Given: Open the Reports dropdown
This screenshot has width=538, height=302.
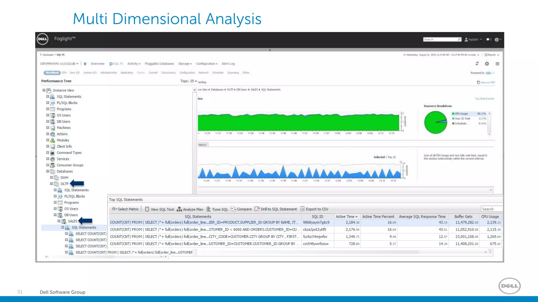Looking at the screenshot, I should point(492,55).
